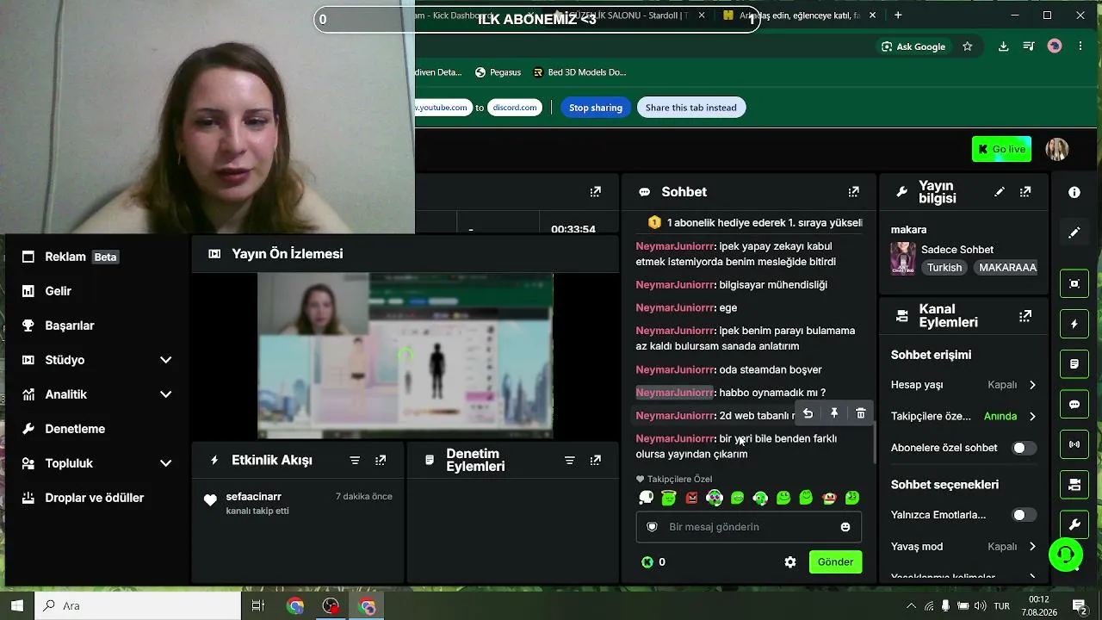The image size is (1102, 620).
Task: Open the green headset support button
Action: click(1066, 554)
